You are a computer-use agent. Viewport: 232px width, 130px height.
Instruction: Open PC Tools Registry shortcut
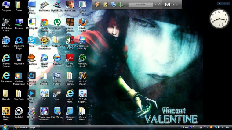click(82, 96)
